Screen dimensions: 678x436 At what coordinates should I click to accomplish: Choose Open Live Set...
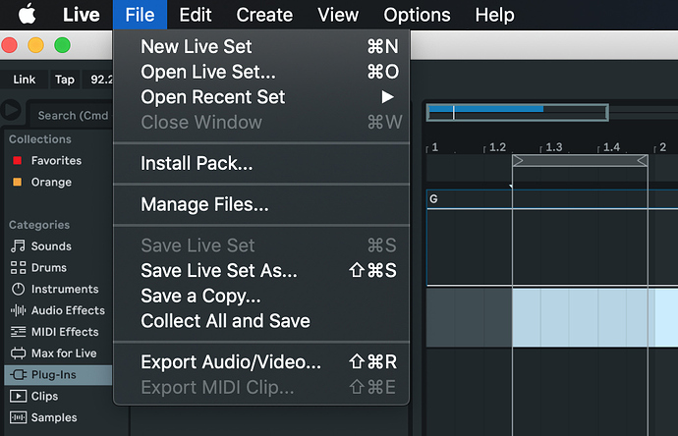point(261,72)
